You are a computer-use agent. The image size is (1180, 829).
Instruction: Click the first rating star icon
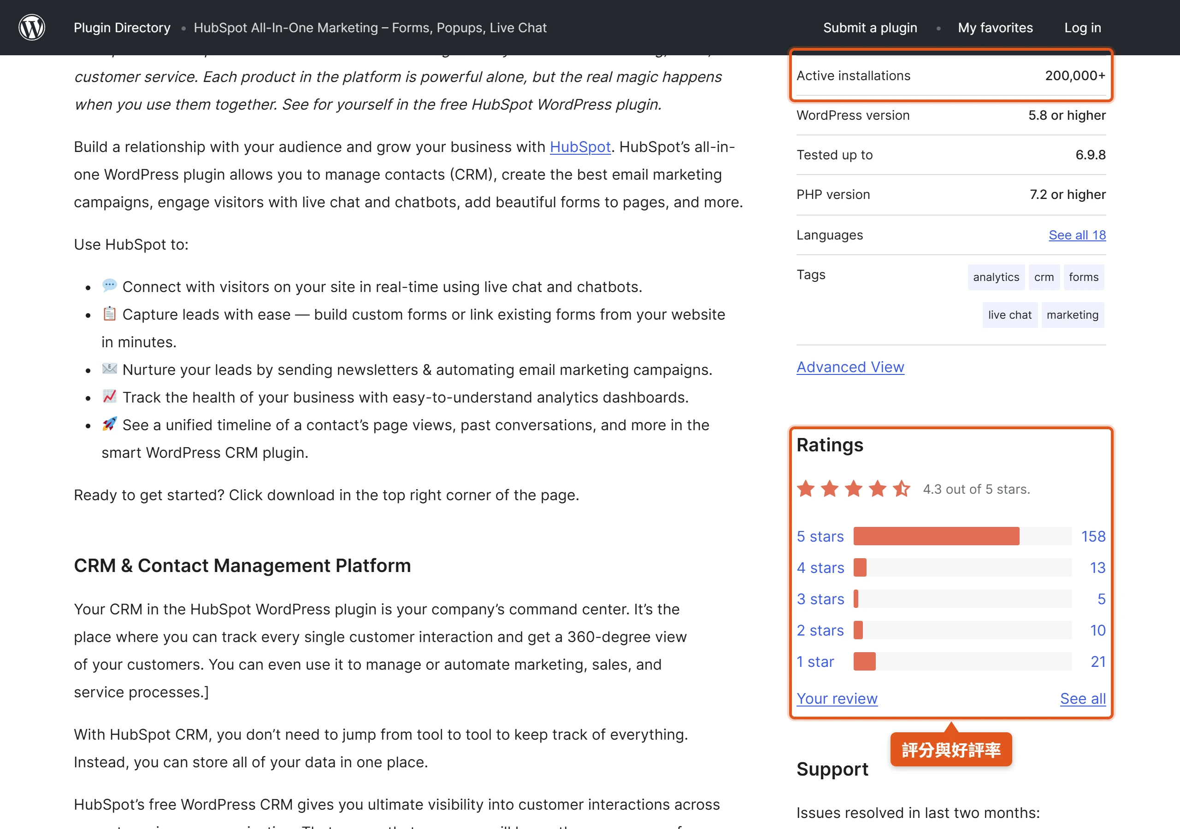(x=805, y=489)
